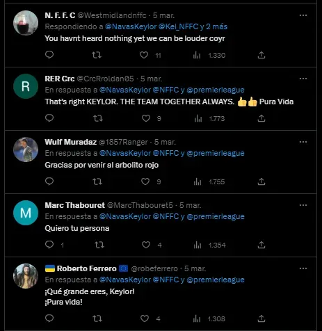This screenshot has height=331, width=322.
Task: Open more options on RER Crc tweet
Action: coord(303,79)
